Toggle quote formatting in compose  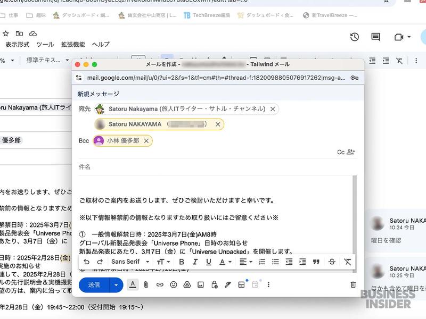point(316,262)
